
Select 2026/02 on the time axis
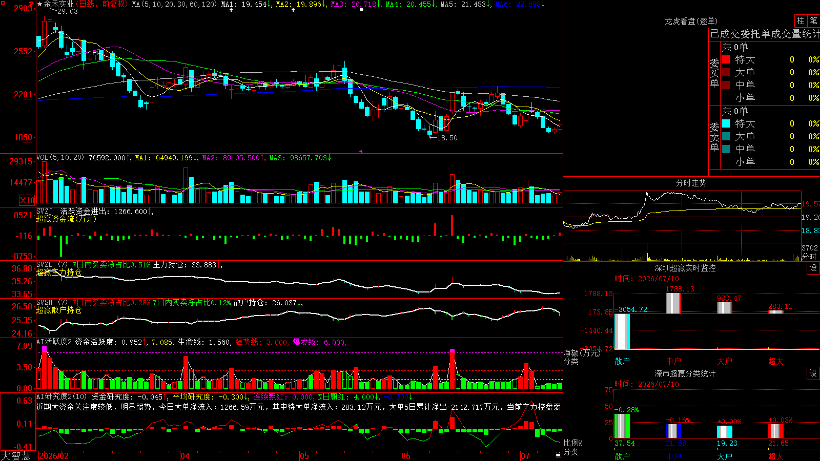54,456
